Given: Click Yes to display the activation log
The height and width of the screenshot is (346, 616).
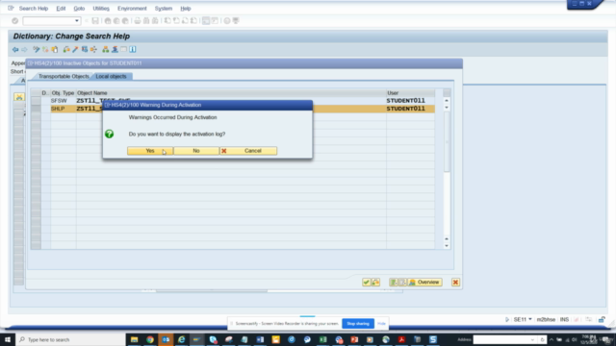Looking at the screenshot, I should pos(150,151).
